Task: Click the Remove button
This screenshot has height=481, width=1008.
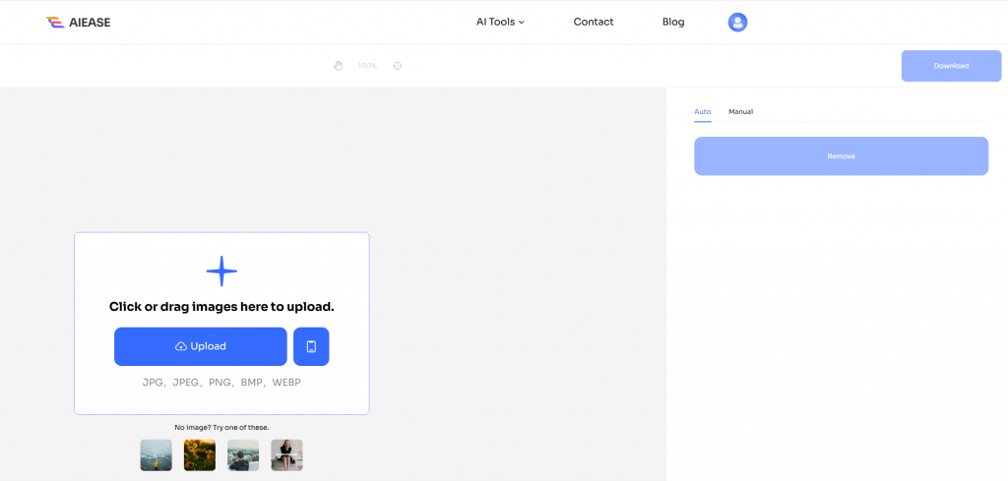Action: [841, 156]
